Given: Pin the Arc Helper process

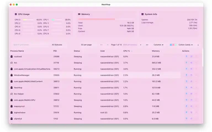Looking at the screenshot, I should click(x=186, y=94).
